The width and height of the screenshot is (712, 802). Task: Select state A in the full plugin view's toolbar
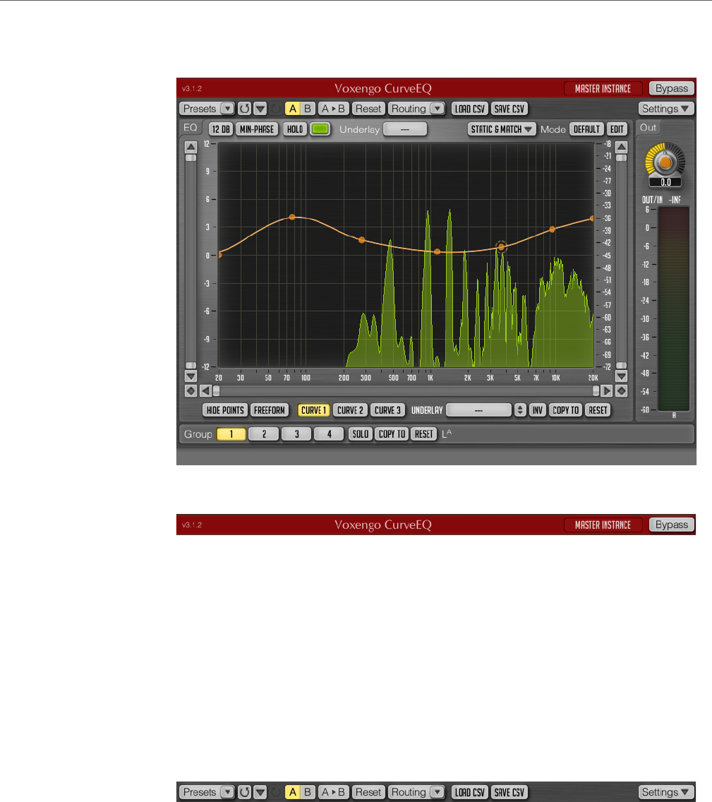tap(292, 109)
